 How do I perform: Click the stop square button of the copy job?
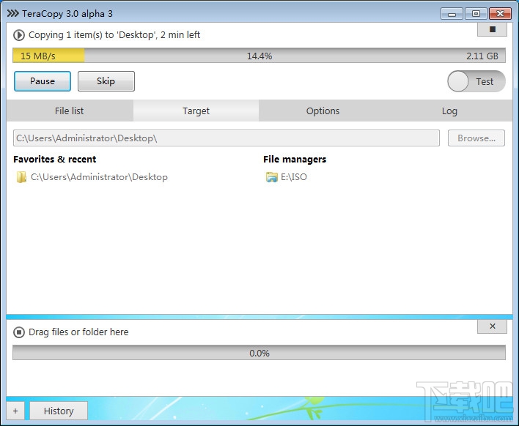pyautogui.click(x=492, y=29)
